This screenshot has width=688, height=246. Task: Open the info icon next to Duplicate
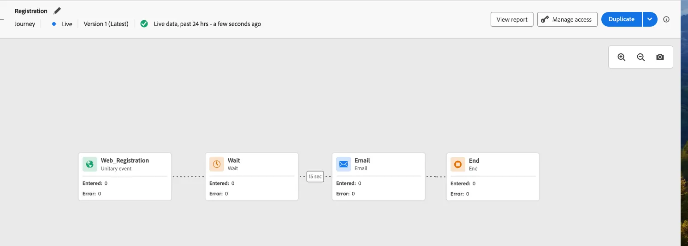666,19
